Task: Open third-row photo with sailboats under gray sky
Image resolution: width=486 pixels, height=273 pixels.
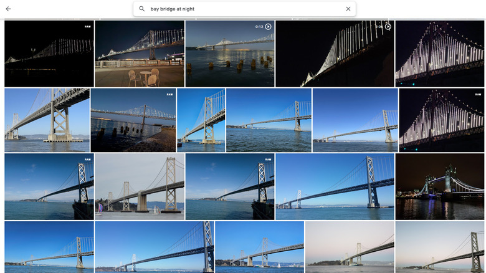Action: (140, 186)
